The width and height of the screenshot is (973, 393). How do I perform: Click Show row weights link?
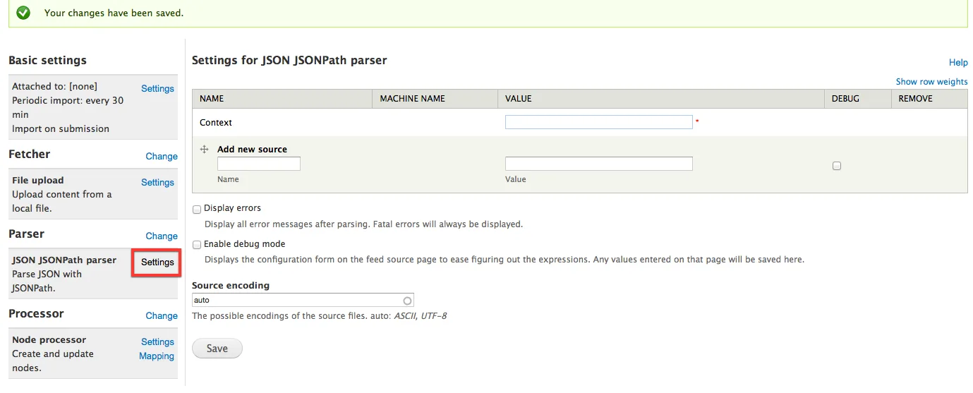[x=931, y=82]
